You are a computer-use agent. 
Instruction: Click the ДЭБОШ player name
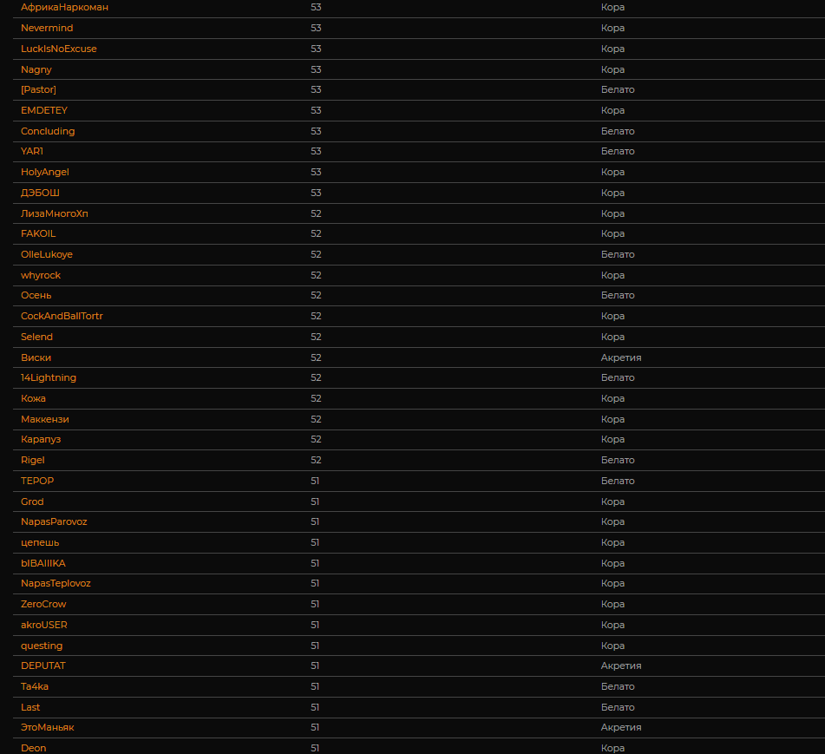[40, 193]
